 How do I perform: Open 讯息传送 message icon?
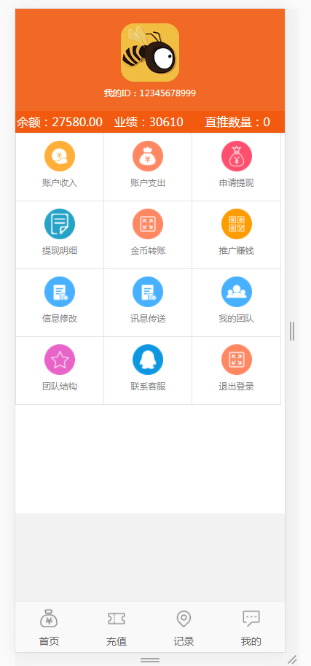coord(148,292)
